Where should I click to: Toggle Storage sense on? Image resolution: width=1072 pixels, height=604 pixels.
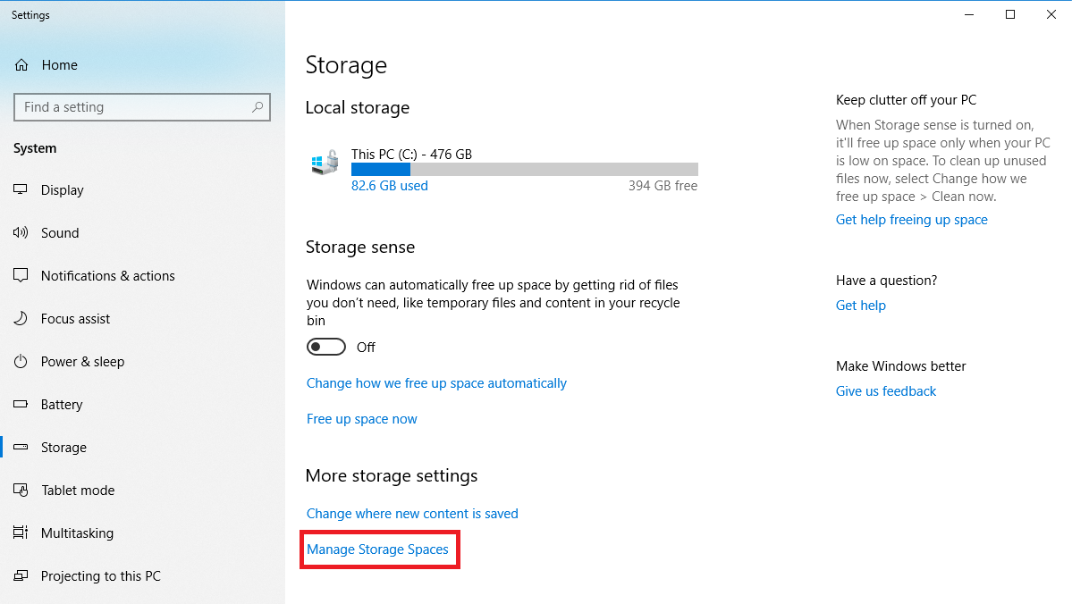pos(325,347)
